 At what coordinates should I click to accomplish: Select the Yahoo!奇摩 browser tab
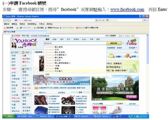(x=25, y=32)
